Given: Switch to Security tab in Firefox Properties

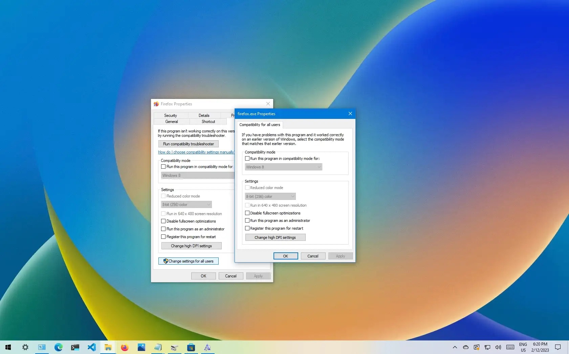Looking at the screenshot, I should [x=171, y=116].
